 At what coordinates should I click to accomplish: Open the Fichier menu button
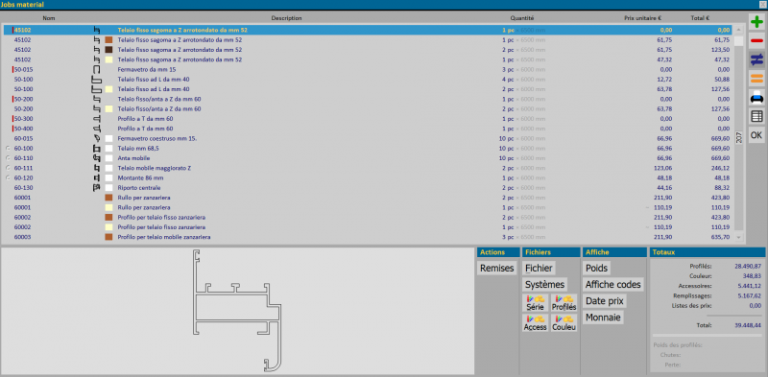tap(539, 269)
